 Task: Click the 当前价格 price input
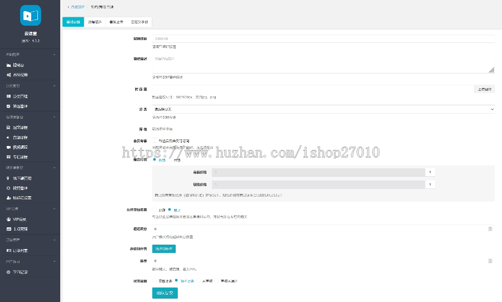point(319,172)
